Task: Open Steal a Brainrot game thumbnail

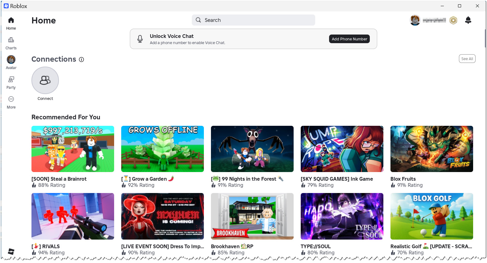Action: click(73, 149)
